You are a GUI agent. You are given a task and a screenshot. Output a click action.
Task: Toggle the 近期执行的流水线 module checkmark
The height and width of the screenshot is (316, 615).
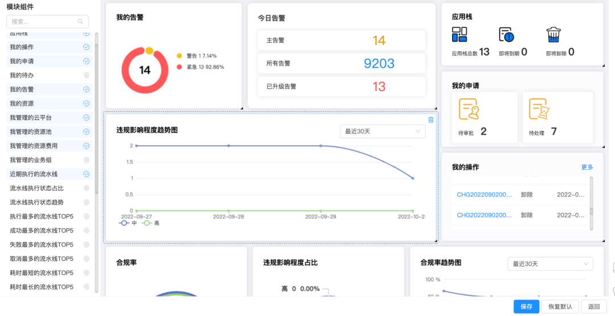click(x=87, y=174)
